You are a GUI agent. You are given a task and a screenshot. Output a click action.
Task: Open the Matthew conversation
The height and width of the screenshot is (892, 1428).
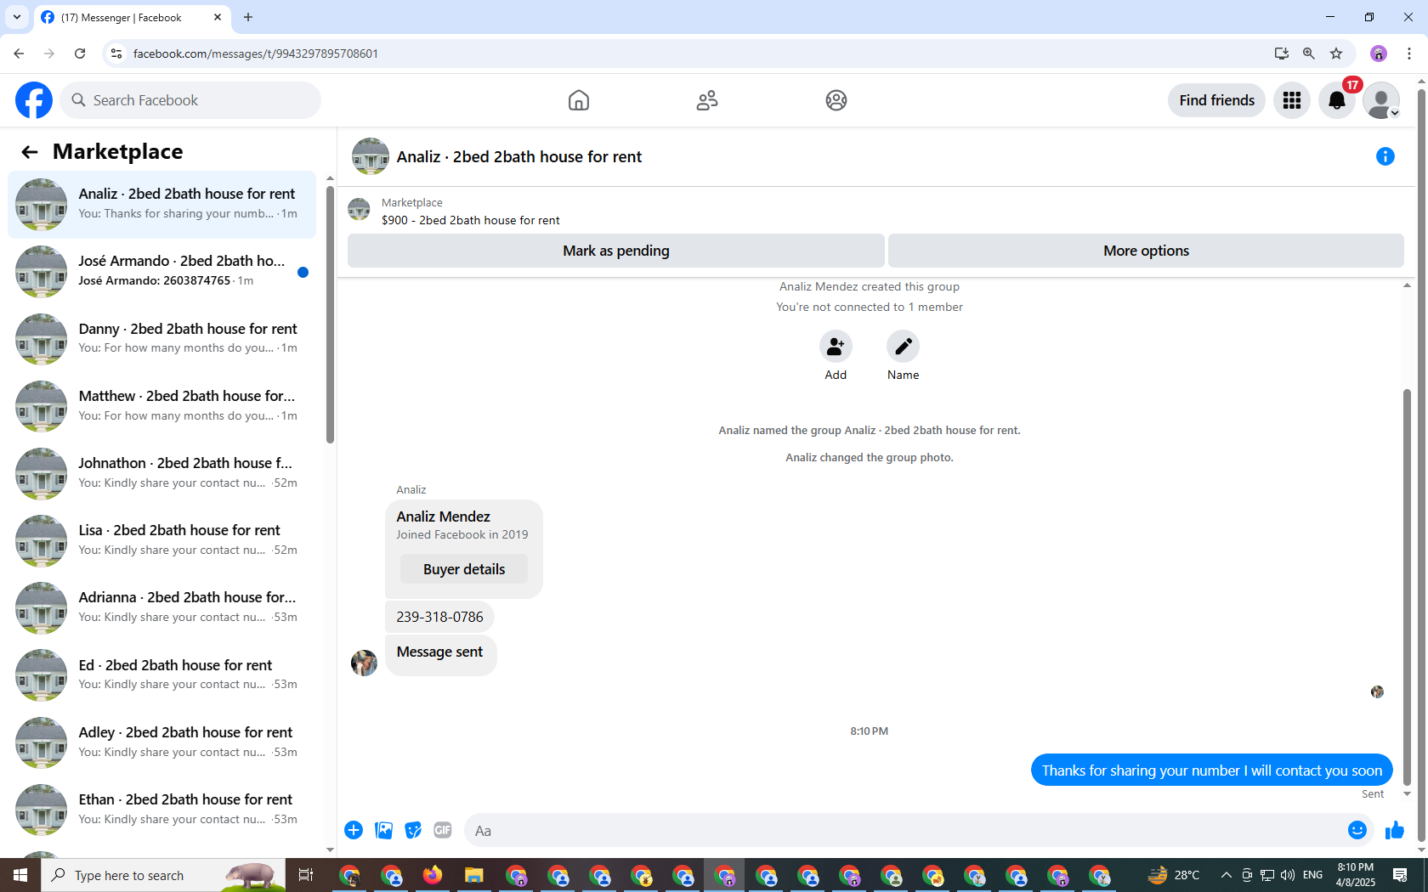[x=161, y=406]
